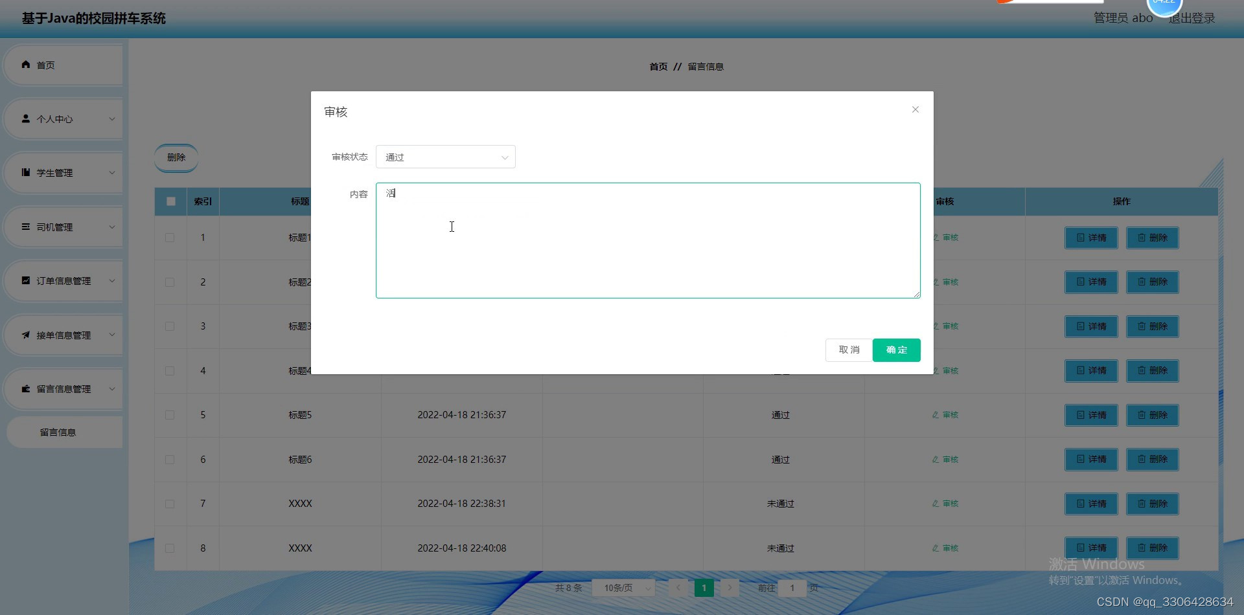Open 审核 edit link for row 6

click(945, 460)
